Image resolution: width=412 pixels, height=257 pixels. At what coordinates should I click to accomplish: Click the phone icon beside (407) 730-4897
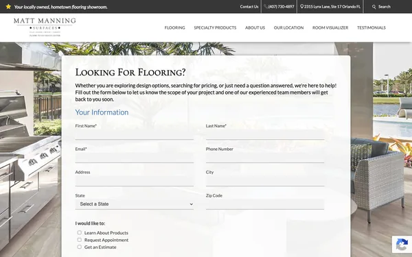coord(266,7)
